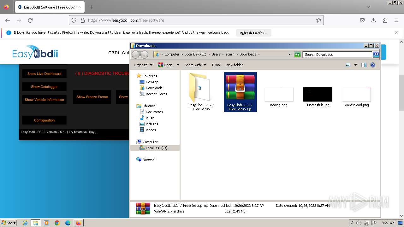Click the Firefox reload button
This screenshot has height=227, width=404.
pyautogui.click(x=30, y=20)
